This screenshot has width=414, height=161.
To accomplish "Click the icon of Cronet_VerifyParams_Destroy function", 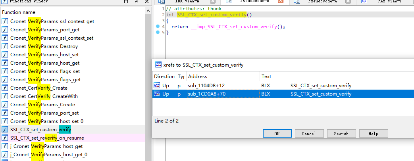I will [x=5, y=46].
